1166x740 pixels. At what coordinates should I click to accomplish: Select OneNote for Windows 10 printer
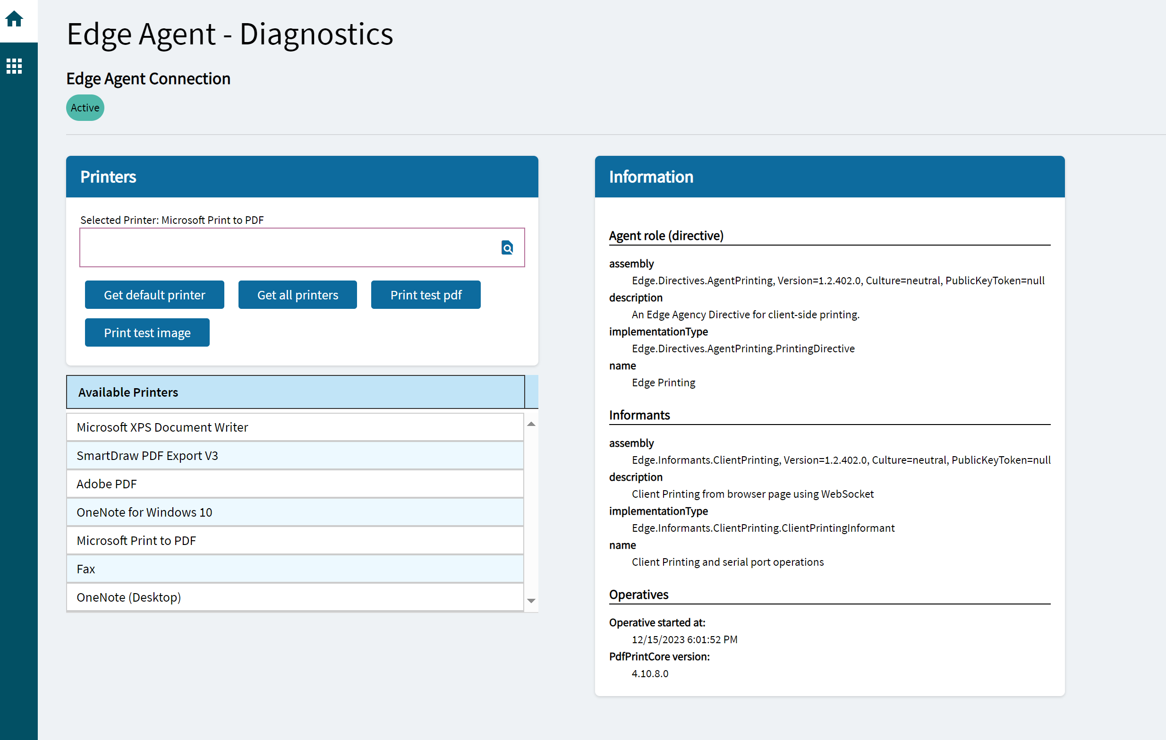[295, 512]
